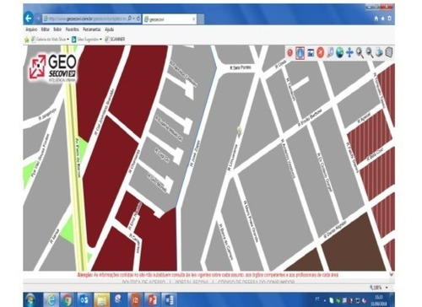
Task: Open the browser tools gear icon
Action: click(x=389, y=19)
